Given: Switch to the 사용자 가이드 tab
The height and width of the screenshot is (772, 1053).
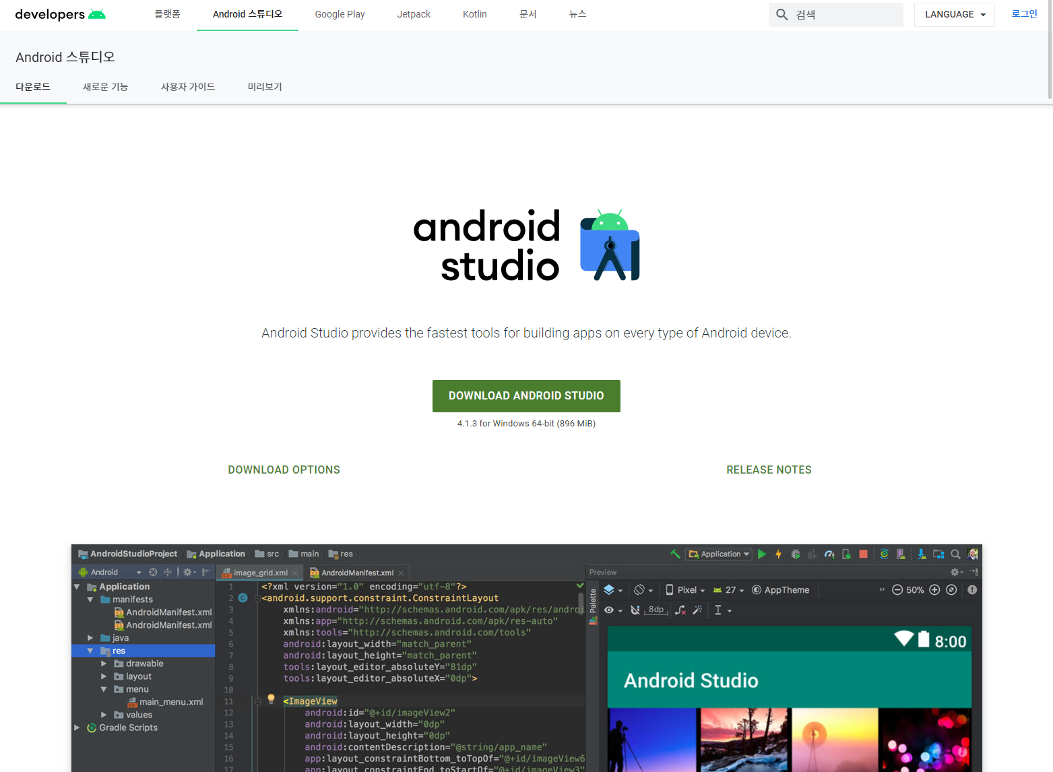Looking at the screenshot, I should [x=188, y=87].
